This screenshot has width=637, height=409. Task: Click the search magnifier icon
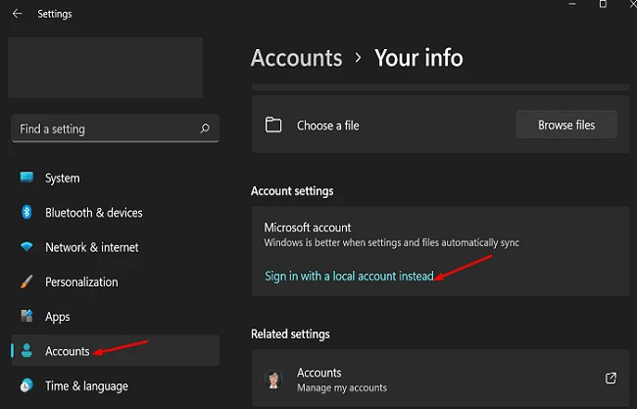[205, 128]
